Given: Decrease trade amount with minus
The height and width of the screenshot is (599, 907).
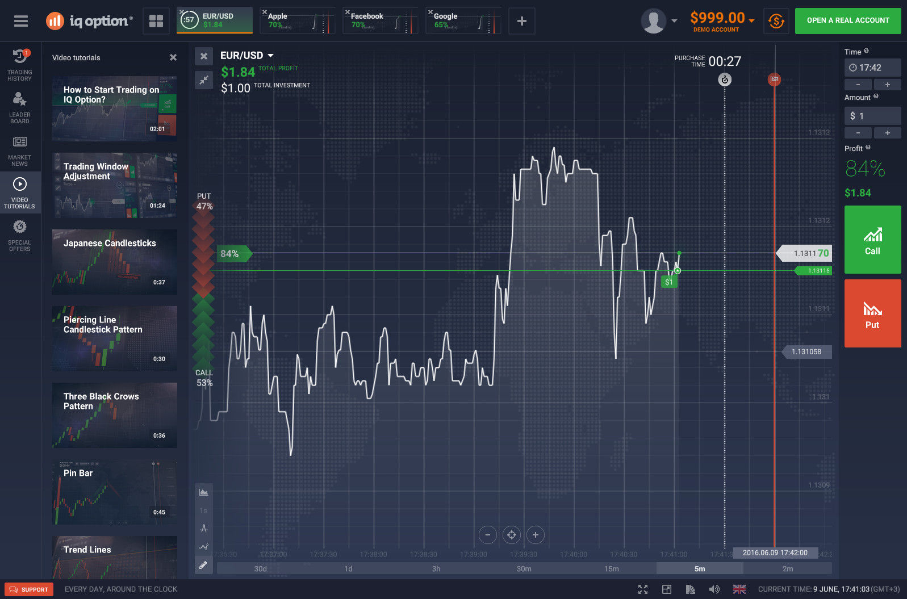Looking at the screenshot, I should (858, 133).
